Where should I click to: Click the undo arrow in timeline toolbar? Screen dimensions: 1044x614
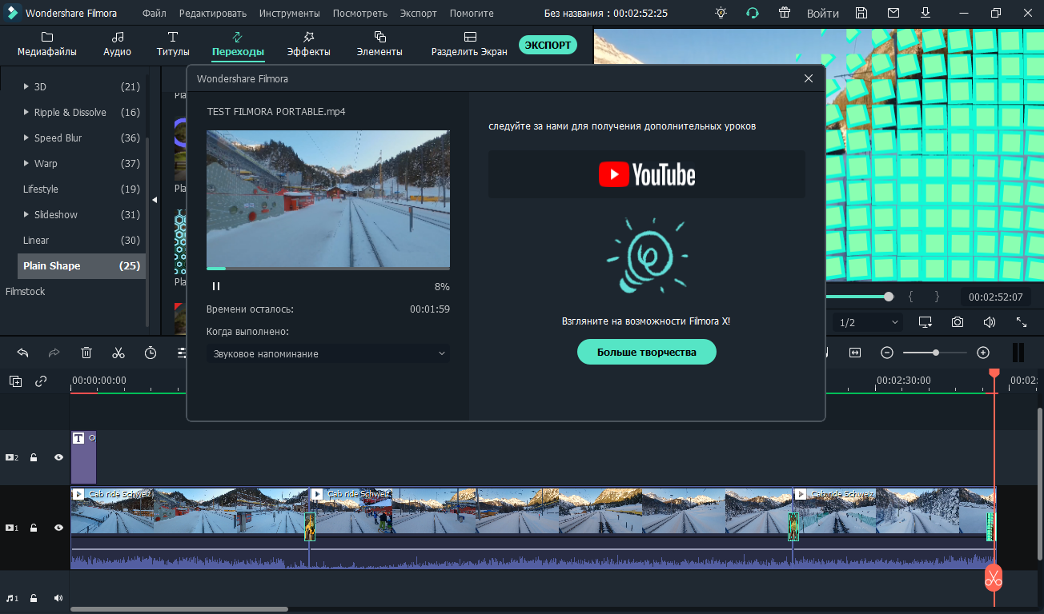(x=22, y=353)
